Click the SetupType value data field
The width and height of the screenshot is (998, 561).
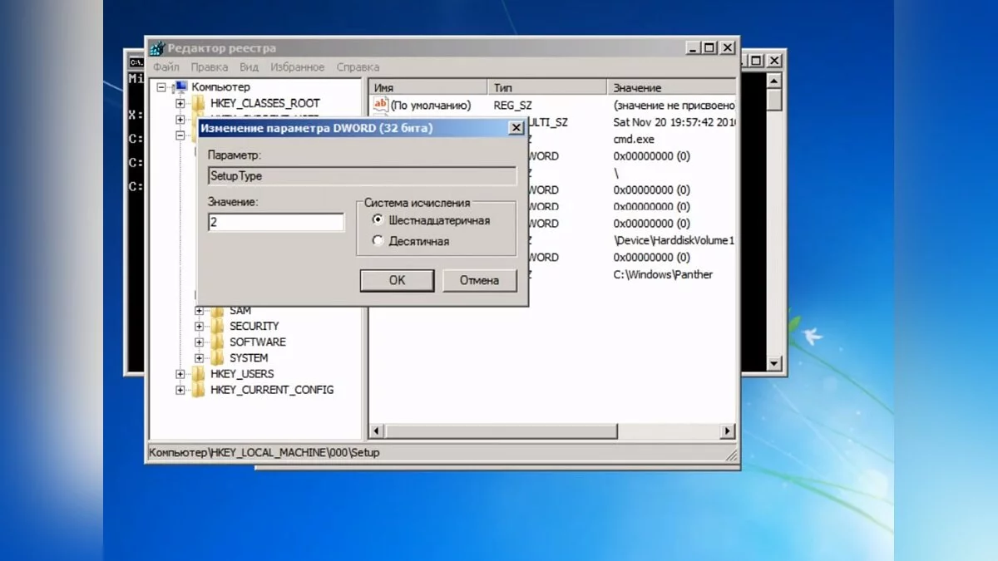[x=275, y=223]
